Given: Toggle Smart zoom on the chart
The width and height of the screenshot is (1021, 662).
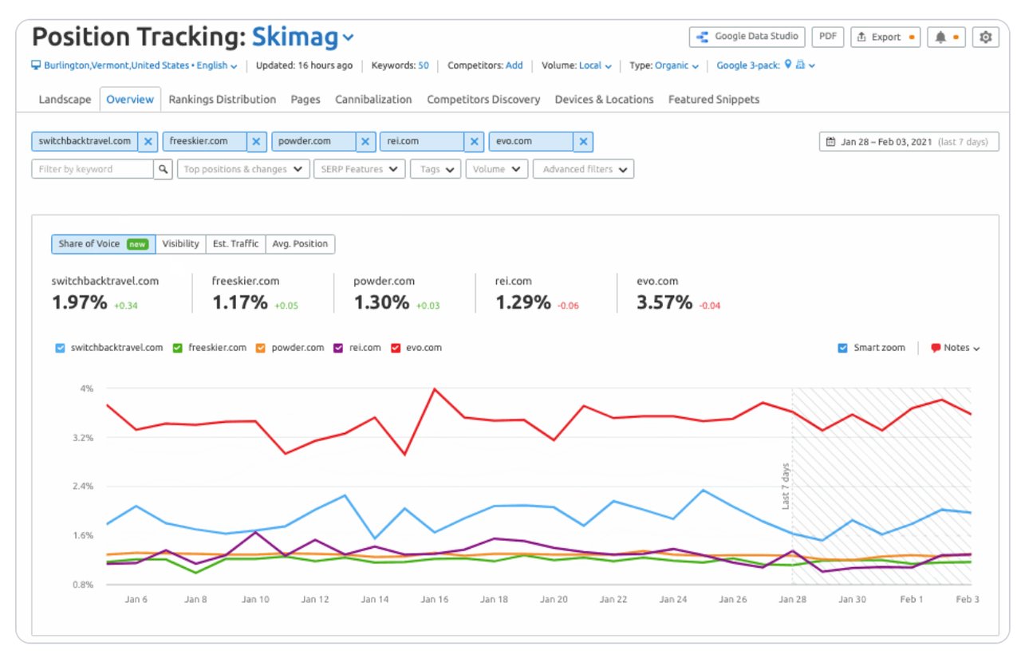Looking at the screenshot, I should (842, 347).
